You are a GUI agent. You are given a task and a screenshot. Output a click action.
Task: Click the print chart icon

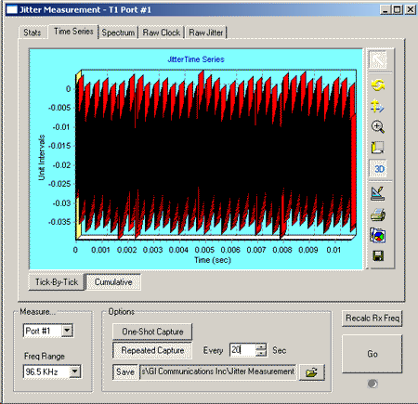coord(378,215)
